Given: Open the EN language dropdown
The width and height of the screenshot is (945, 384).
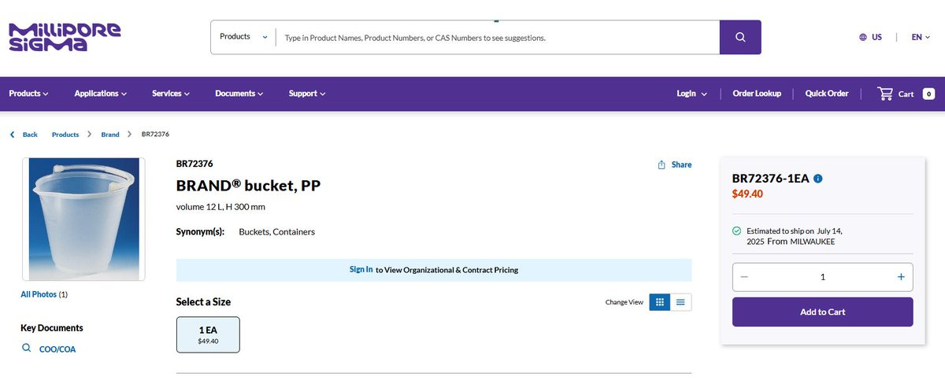Looking at the screenshot, I should tap(921, 37).
